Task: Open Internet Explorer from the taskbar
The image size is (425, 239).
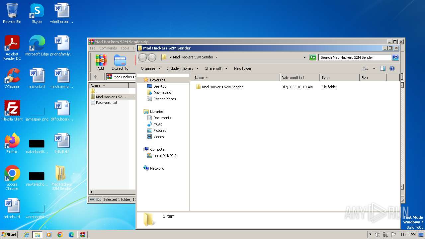Action: [x=26, y=235]
